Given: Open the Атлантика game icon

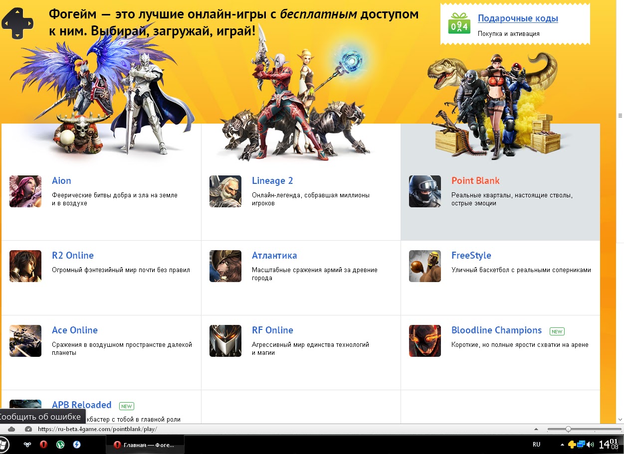Looking at the screenshot, I should 225,266.
